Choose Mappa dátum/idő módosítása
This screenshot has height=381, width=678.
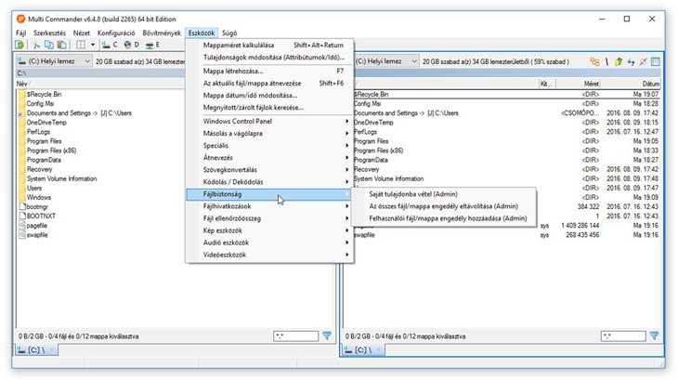pyautogui.click(x=270, y=95)
